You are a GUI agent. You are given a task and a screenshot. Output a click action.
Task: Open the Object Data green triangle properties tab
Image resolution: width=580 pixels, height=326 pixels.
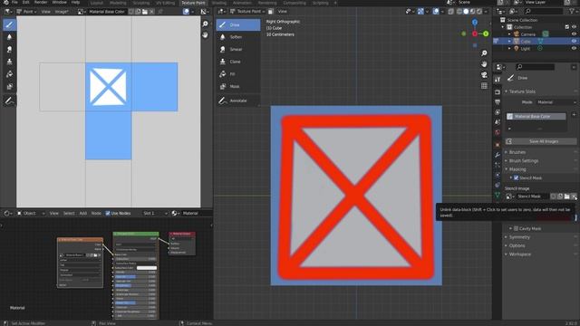point(498,195)
